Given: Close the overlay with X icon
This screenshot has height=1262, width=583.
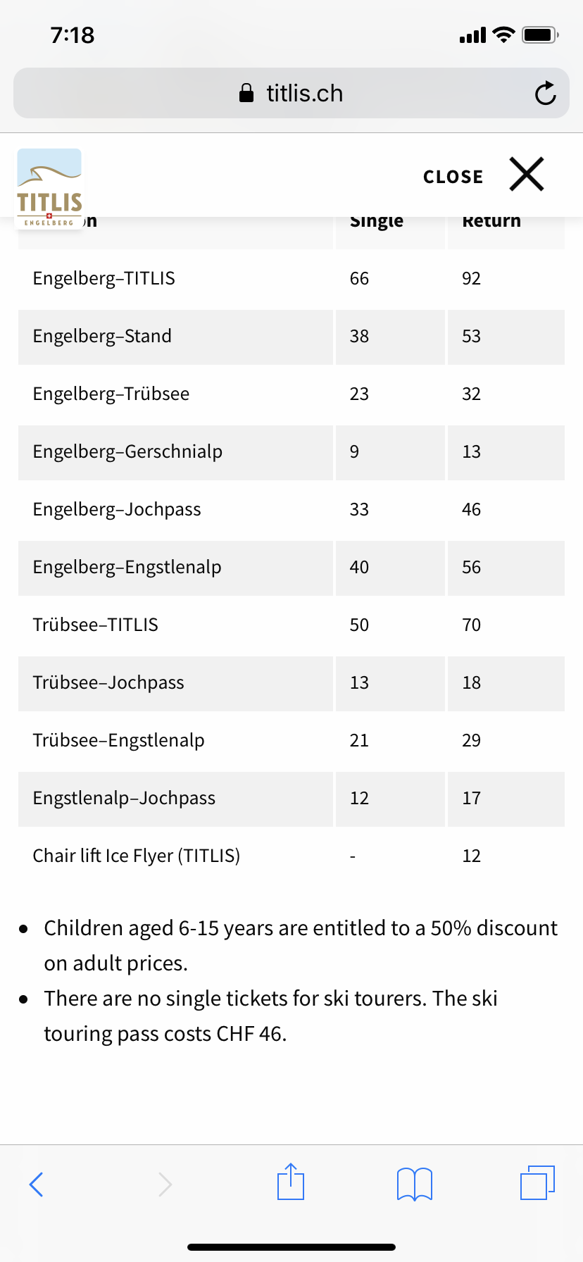Looking at the screenshot, I should click(527, 174).
